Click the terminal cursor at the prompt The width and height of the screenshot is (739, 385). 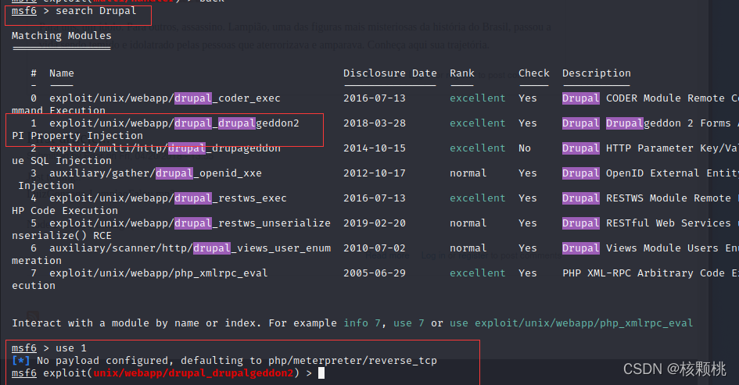[x=321, y=373]
